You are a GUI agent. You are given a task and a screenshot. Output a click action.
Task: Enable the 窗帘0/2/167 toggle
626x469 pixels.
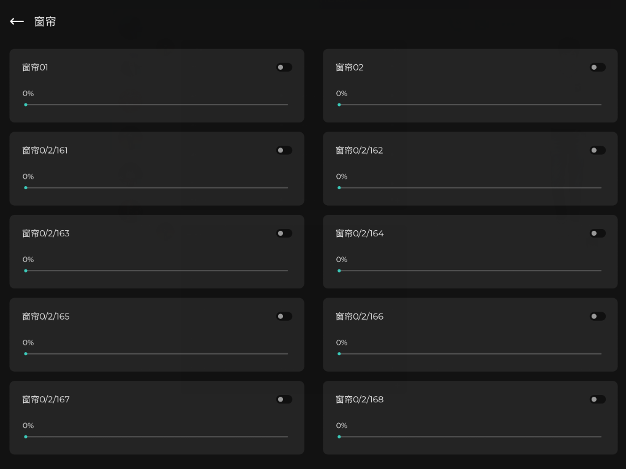click(x=284, y=399)
